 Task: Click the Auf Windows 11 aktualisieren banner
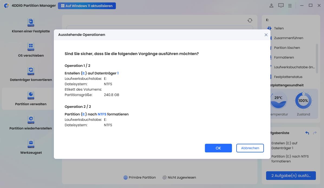click(x=87, y=5)
